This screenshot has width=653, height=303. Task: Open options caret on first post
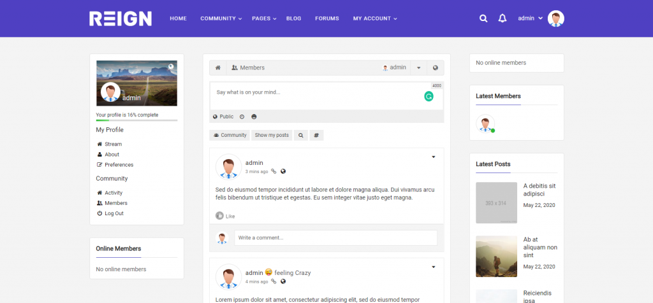pyautogui.click(x=433, y=157)
